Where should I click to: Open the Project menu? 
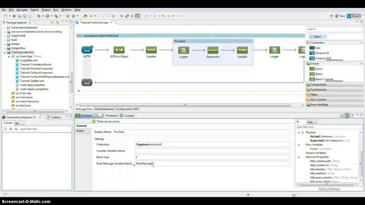pos(46,10)
